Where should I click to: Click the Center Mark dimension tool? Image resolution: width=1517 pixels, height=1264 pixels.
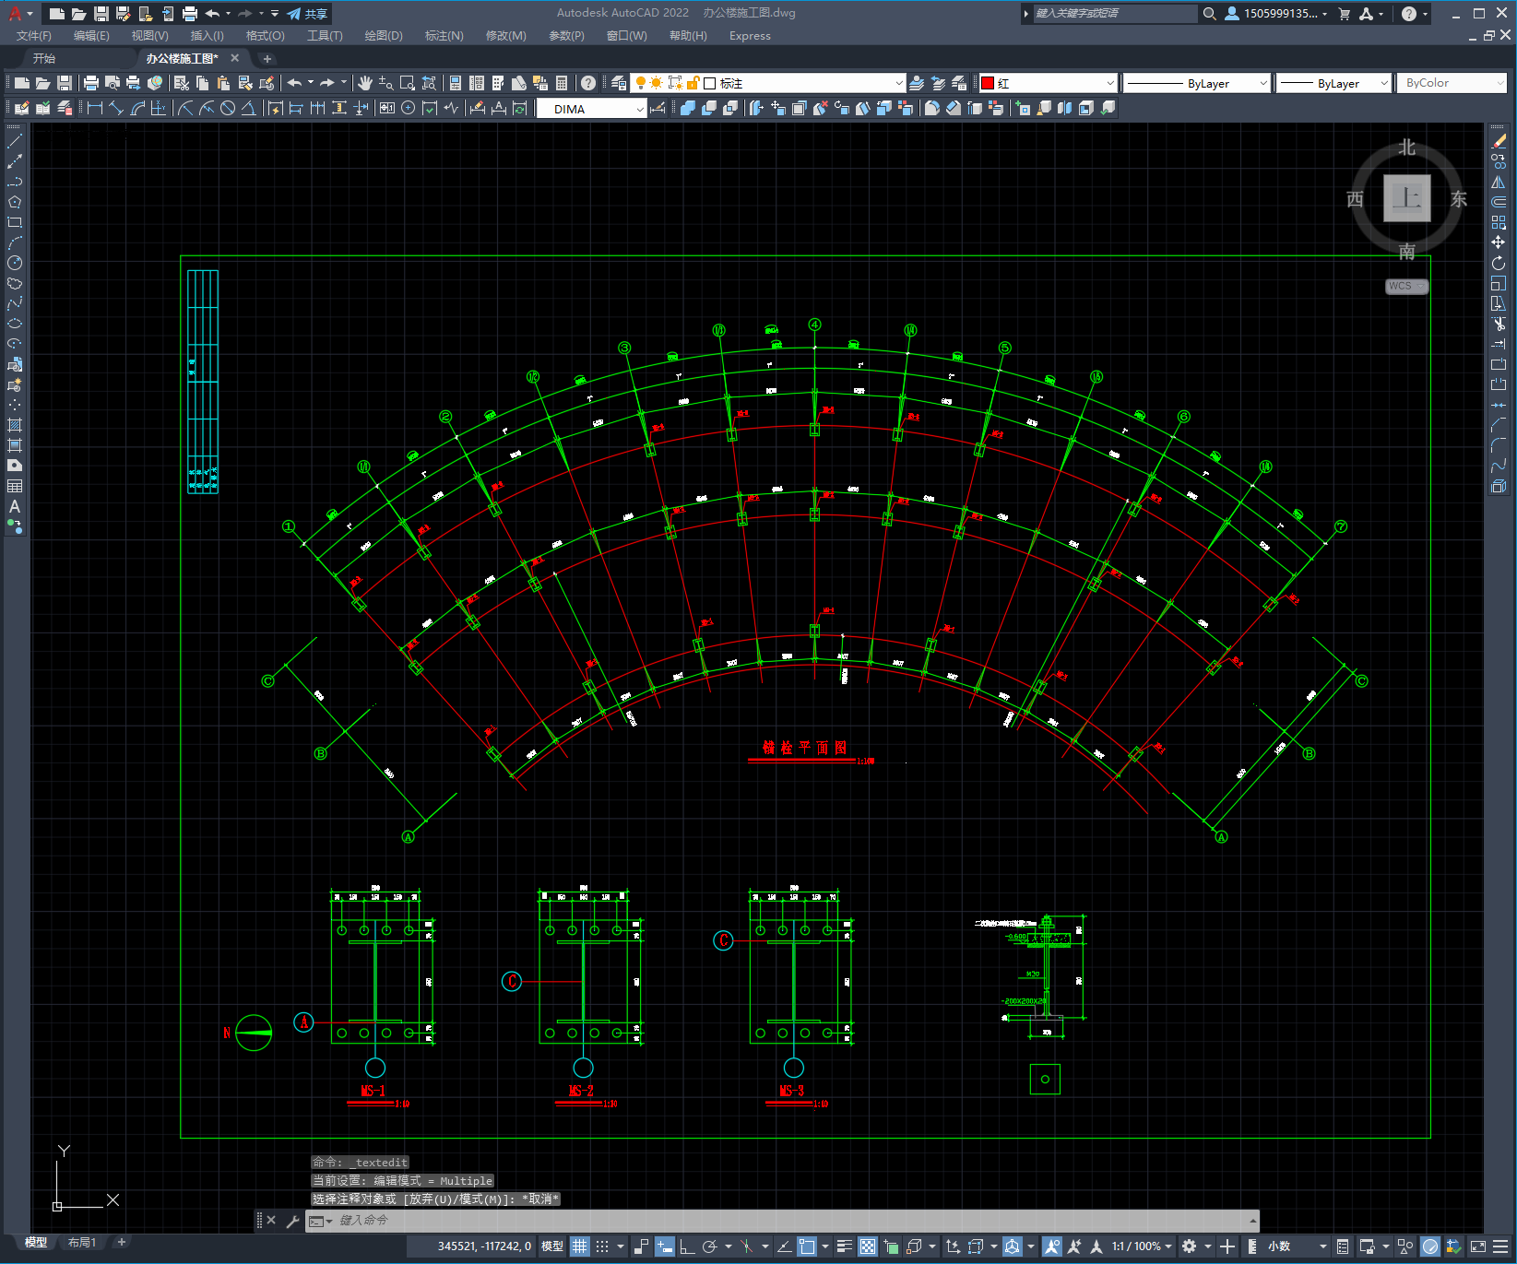(408, 108)
